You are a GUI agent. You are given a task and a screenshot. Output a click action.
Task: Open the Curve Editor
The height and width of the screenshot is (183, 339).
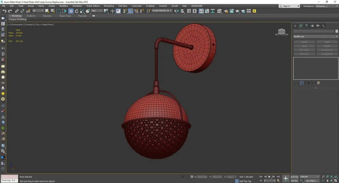[207, 11]
